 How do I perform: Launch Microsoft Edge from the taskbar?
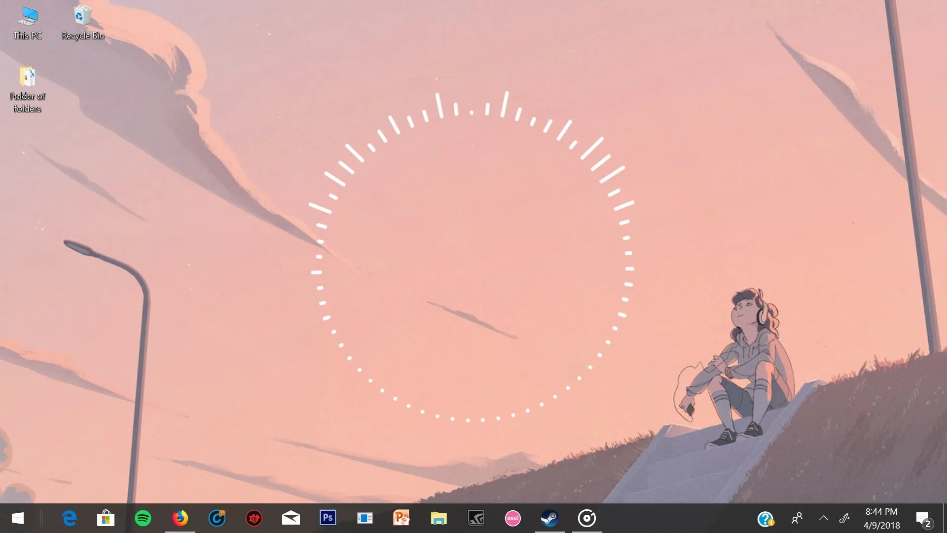point(69,518)
